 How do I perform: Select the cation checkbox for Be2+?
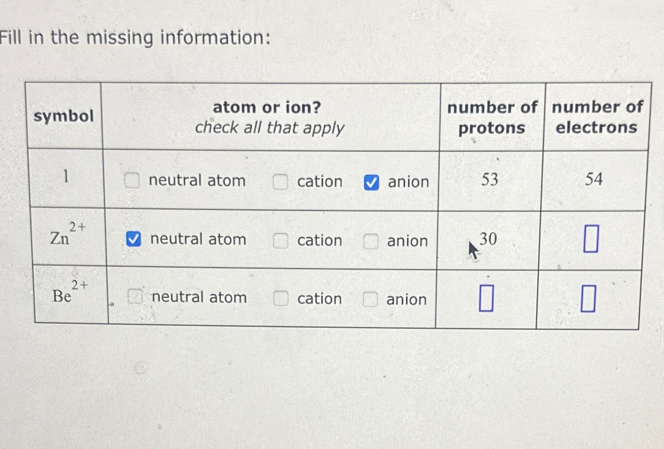280,299
